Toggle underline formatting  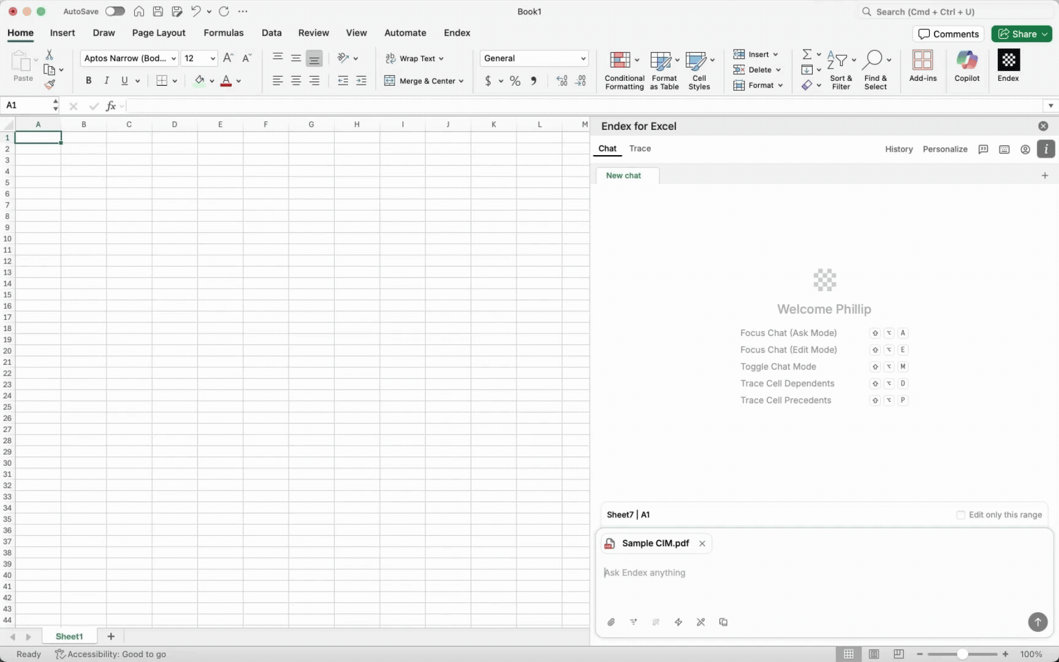pyautogui.click(x=124, y=81)
